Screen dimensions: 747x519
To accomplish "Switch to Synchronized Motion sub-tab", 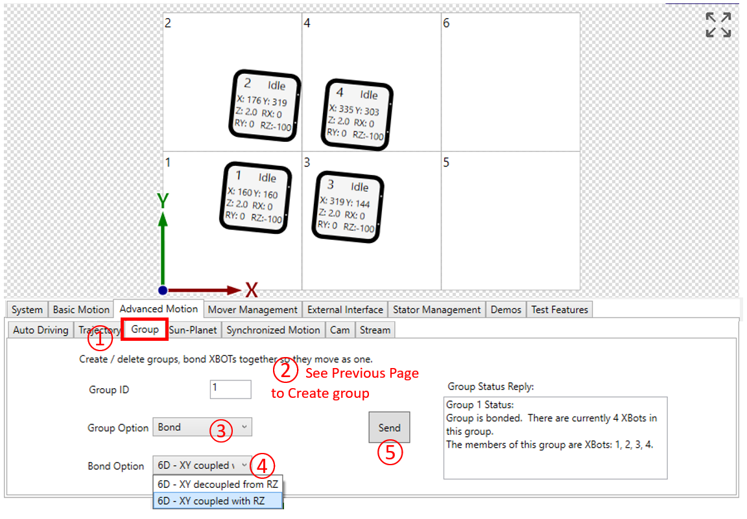I will 273,330.
